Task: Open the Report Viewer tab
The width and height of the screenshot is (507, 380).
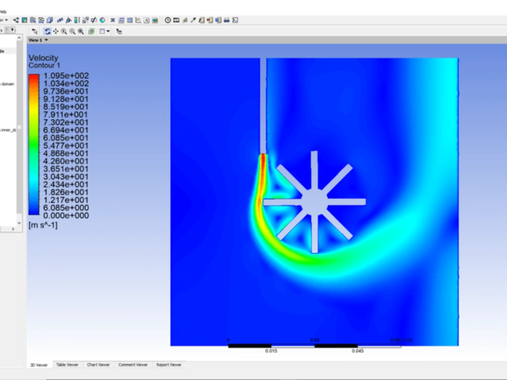Action: click(x=169, y=365)
